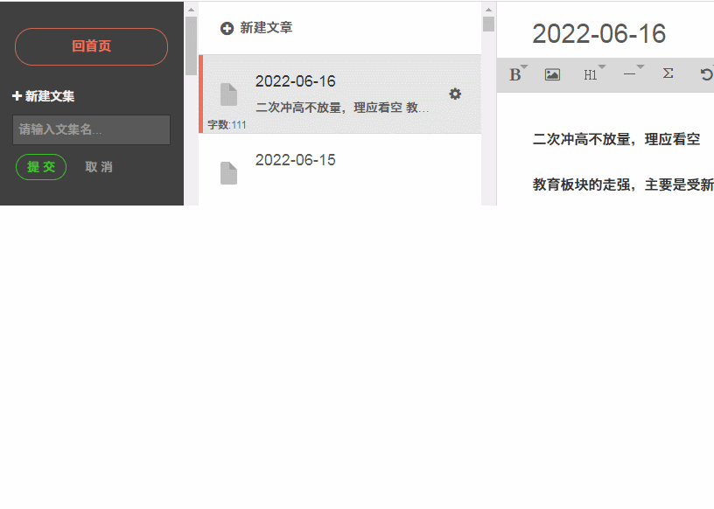Click the 回首页 button
714x509 pixels.
[92, 46]
